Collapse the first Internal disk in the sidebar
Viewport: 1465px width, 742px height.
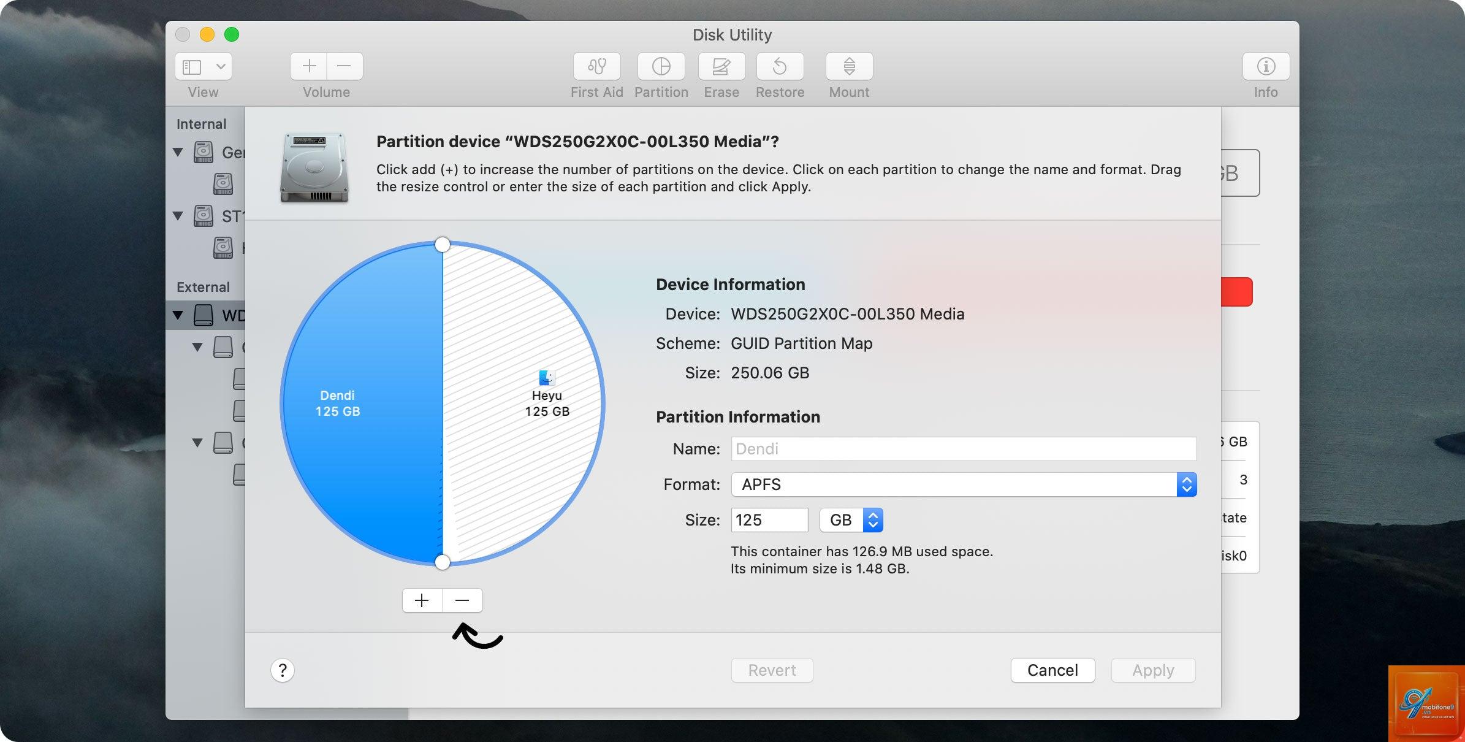pos(178,151)
